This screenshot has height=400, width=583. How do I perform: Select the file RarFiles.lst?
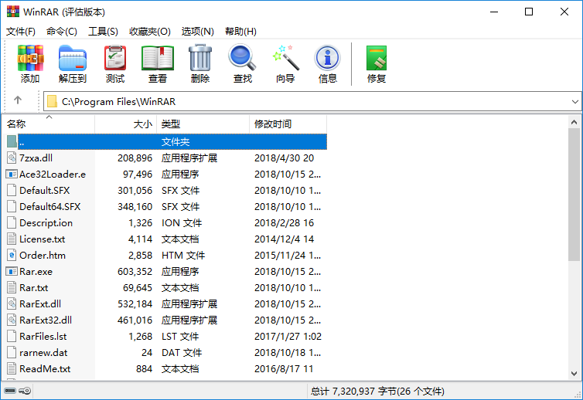pyautogui.click(x=43, y=337)
